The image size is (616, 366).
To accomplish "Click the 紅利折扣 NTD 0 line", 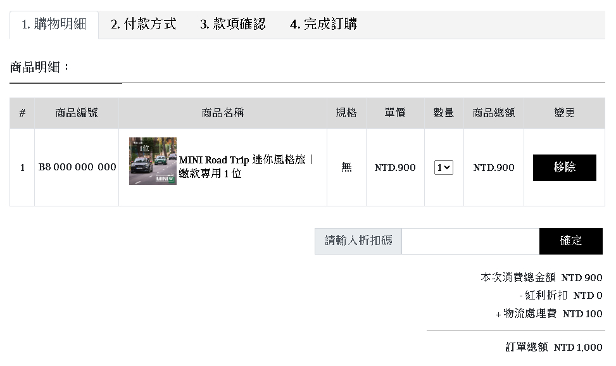I will click(560, 296).
